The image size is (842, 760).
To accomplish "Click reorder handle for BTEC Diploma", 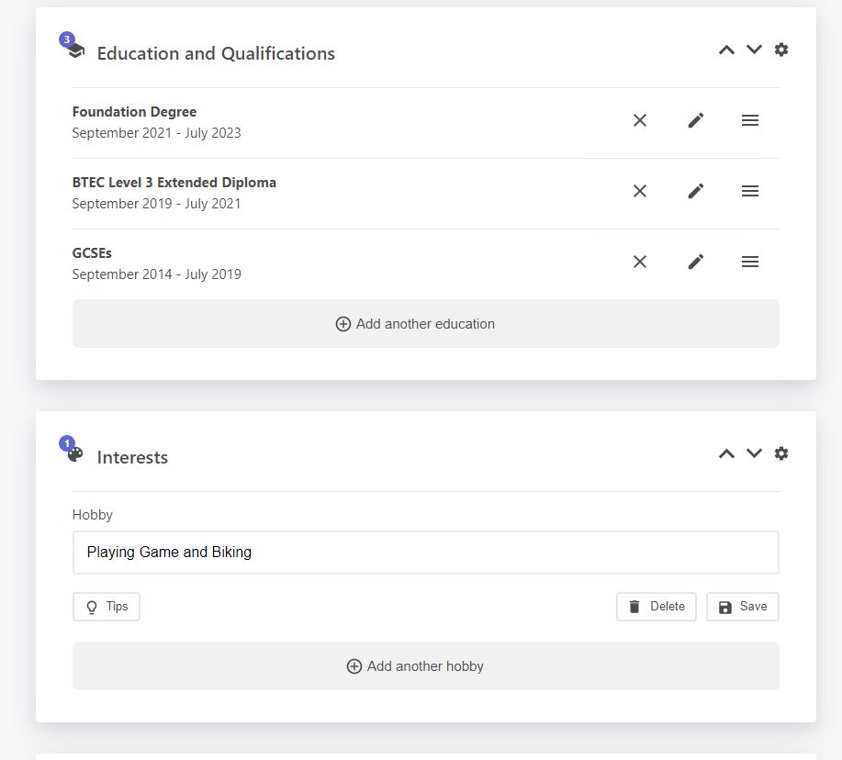I will click(750, 191).
